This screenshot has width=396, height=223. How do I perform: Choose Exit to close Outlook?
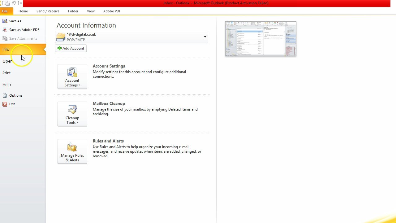[x=12, y=104]
